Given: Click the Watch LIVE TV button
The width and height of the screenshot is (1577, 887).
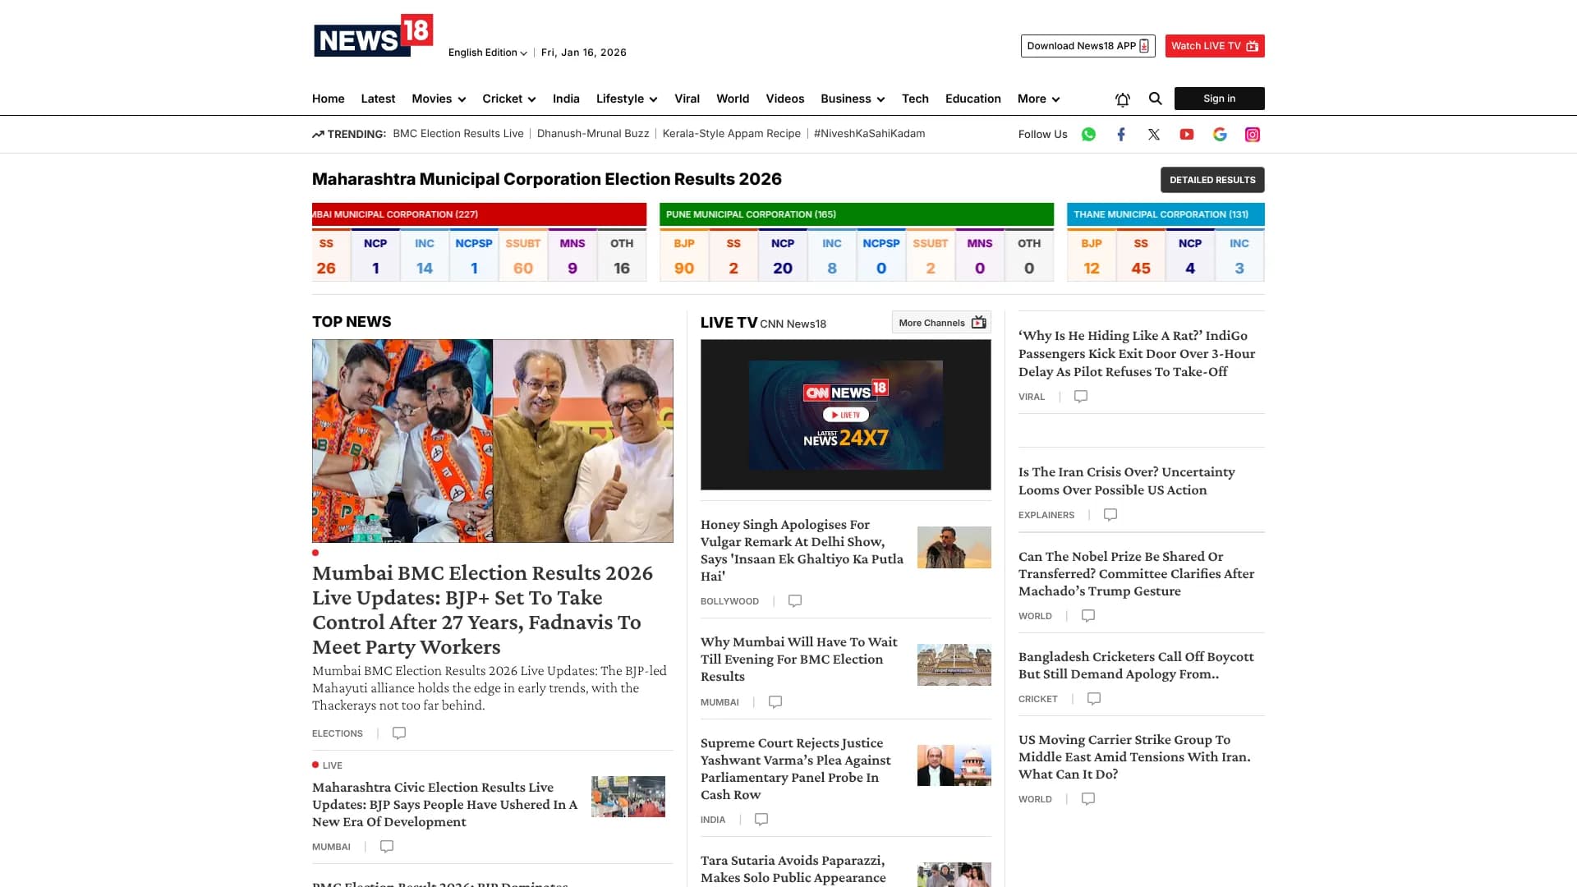Looking at the screenshot, I should point(1215,46).
